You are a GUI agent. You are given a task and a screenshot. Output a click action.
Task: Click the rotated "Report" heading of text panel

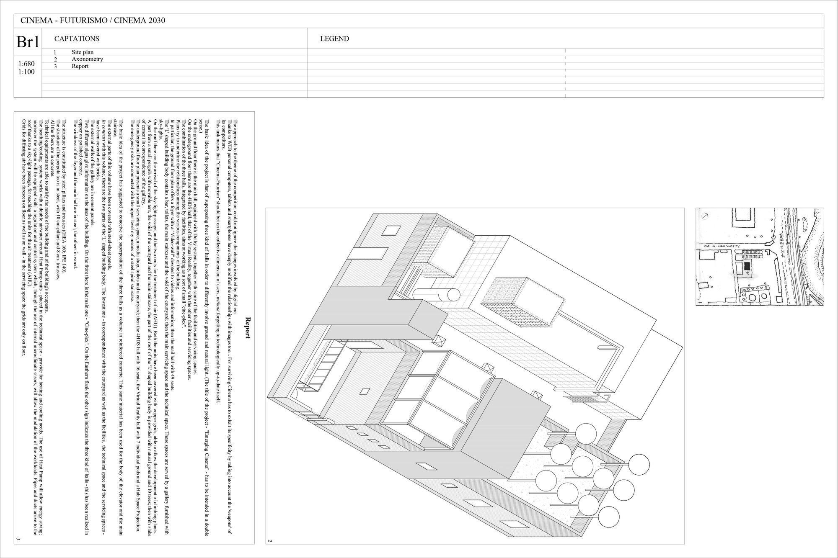pos(248,327)
